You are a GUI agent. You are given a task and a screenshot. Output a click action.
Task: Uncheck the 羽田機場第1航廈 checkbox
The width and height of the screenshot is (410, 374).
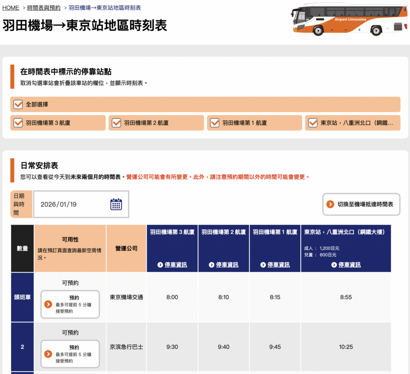coord(215,123)
